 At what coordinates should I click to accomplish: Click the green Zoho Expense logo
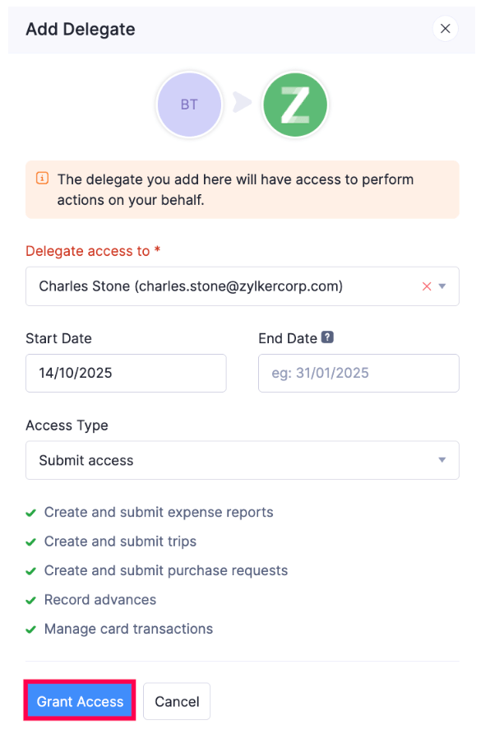click(294, 105)
